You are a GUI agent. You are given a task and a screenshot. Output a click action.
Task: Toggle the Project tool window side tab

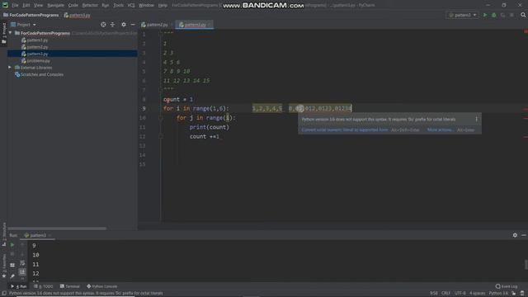tap(3, 33)
